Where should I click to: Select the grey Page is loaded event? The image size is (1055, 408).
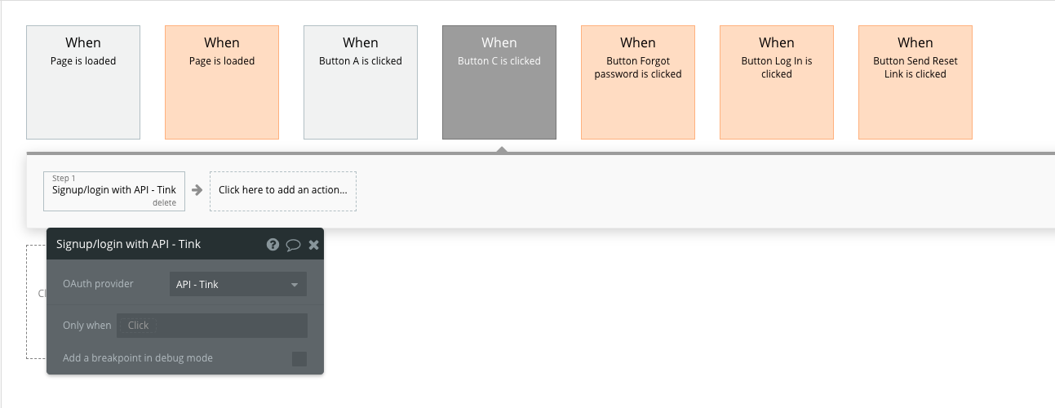click(x=83, y=82)
